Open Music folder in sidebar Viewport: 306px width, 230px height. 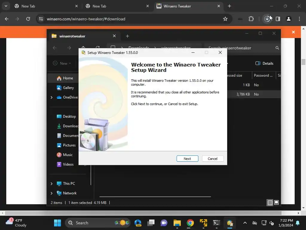pos(65,155)
